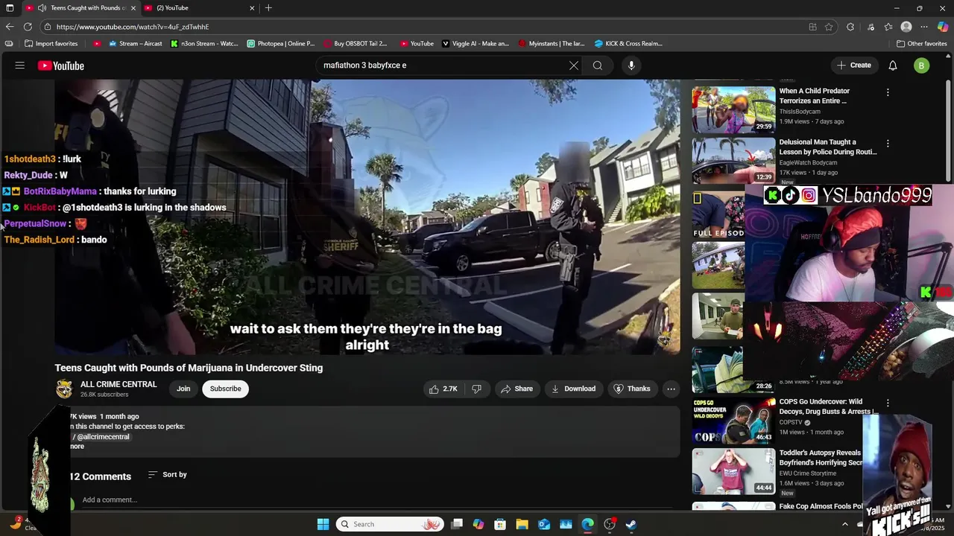Open 'Viggle AI' bookmark

pyautogui.click(x=476, y=44)
